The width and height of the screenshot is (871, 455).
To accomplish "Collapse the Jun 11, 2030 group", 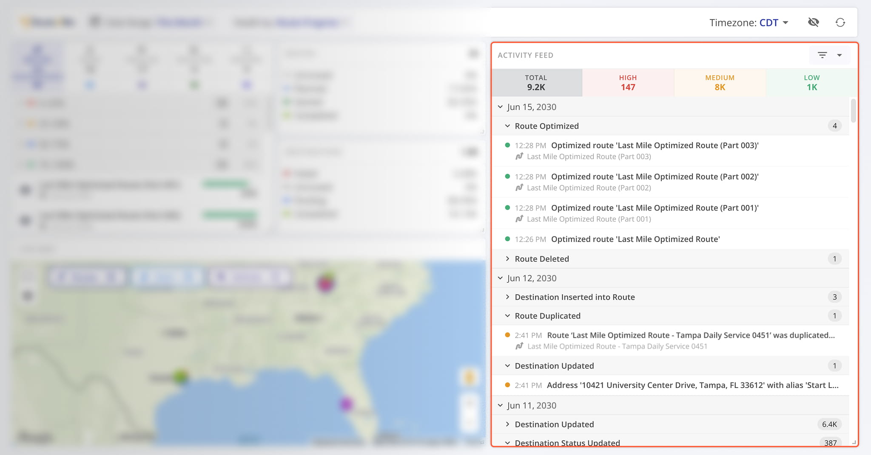I will 500,405.
